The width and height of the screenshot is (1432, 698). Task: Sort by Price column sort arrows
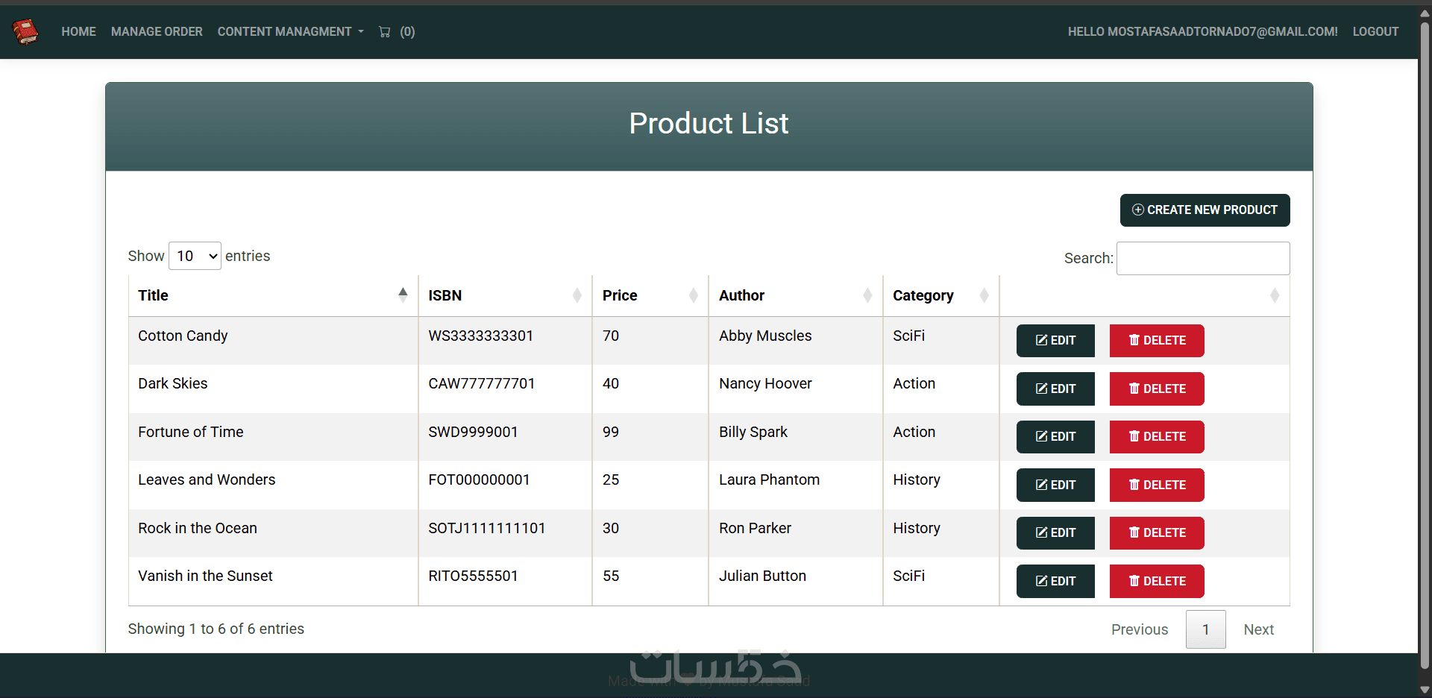(693, 295)
